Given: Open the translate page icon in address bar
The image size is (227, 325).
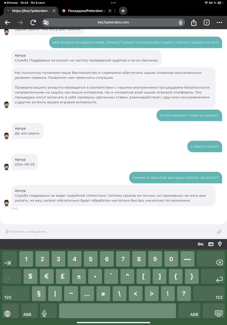Looking at the screenshot, I should point(46,22).
